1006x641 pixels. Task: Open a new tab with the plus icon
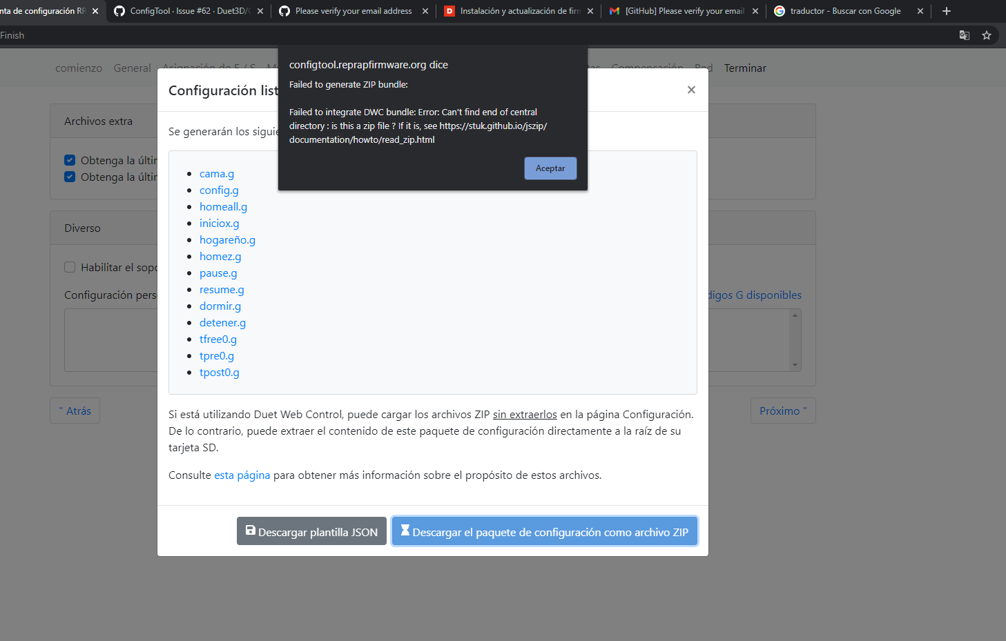(946, 11)
